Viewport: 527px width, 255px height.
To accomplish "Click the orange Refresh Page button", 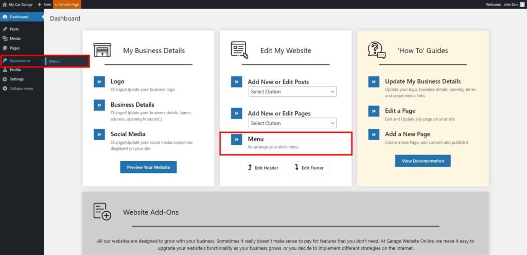I will point(67,4).
